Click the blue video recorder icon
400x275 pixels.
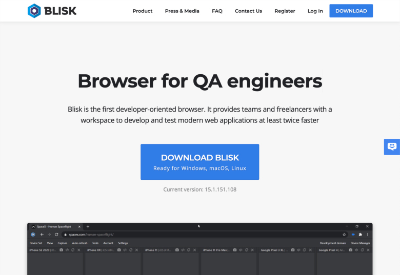tap(353, 235)
